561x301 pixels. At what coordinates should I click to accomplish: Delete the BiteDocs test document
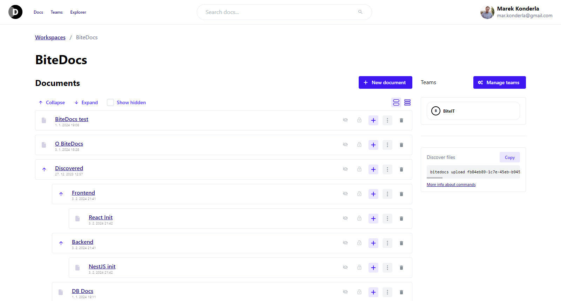click(401, 120)
